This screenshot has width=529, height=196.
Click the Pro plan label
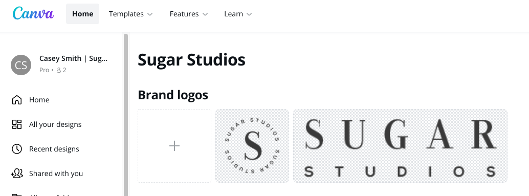(44, 70)
